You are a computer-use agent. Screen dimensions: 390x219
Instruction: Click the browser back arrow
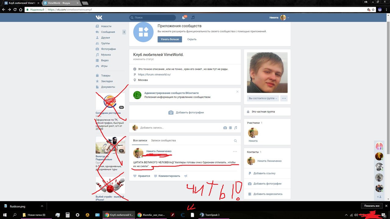click(x=3, y=9)
